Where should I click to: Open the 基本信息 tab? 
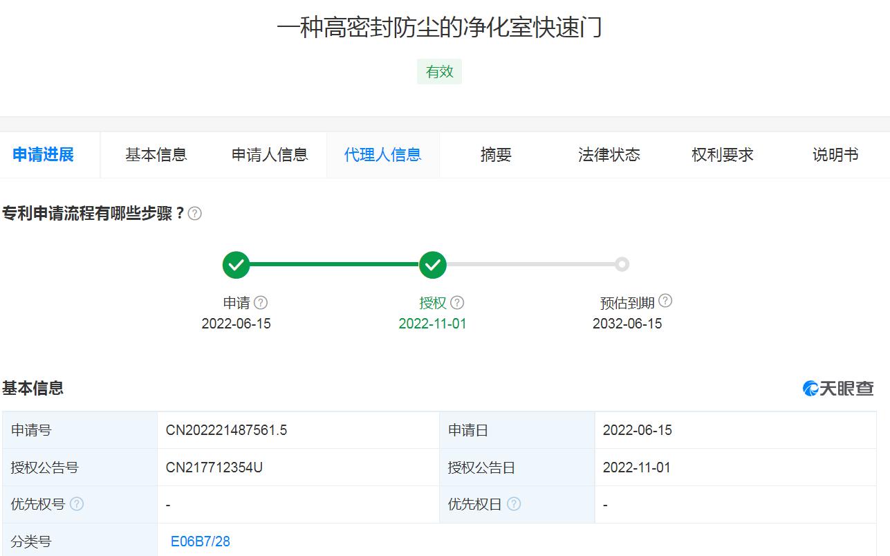click(x=156, y=155)
